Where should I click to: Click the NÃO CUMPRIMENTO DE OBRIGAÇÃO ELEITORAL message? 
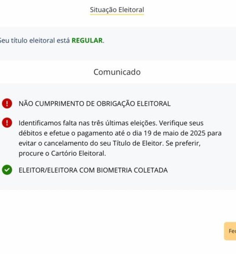(94, 104)
